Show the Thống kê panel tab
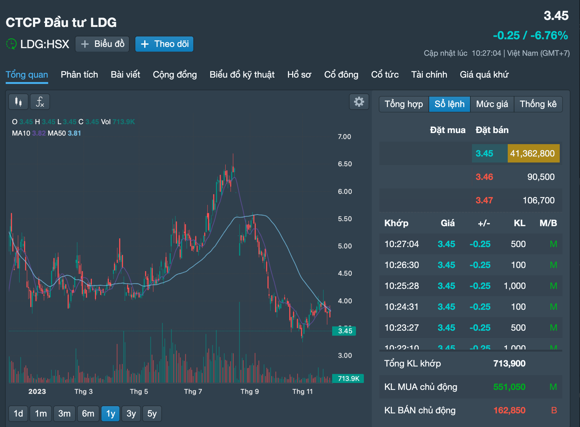 coord(538,104)
